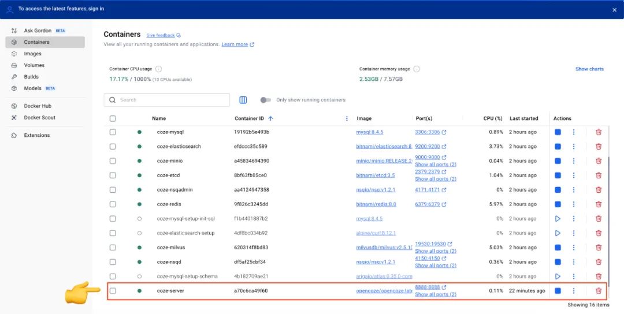
Task: Open the bitnami/redis:8.0 image link
Action: pyautogui.click(x=376, y=204)
